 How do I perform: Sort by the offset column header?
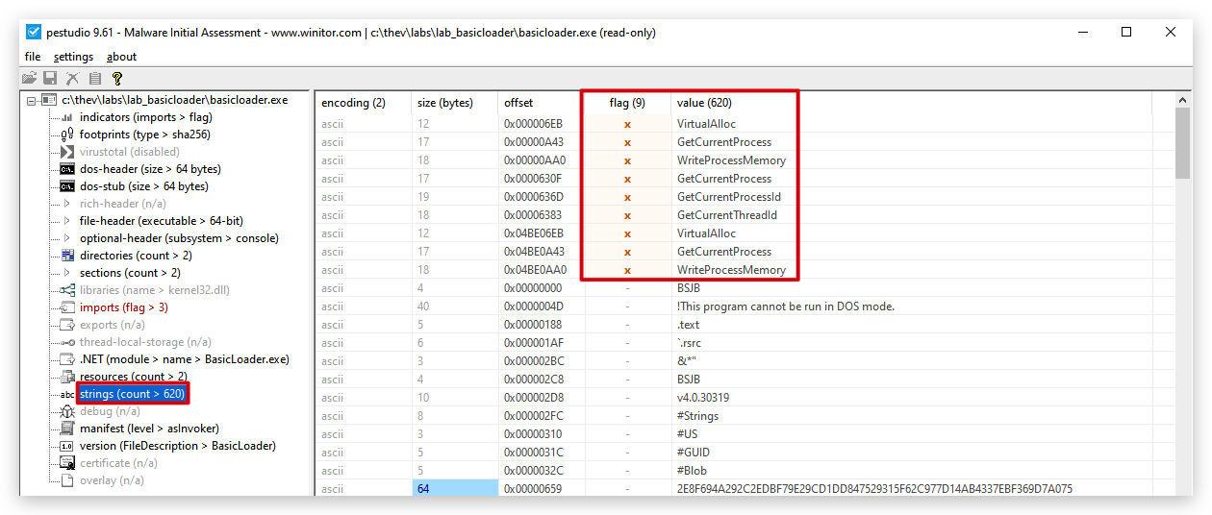[541, 103]
